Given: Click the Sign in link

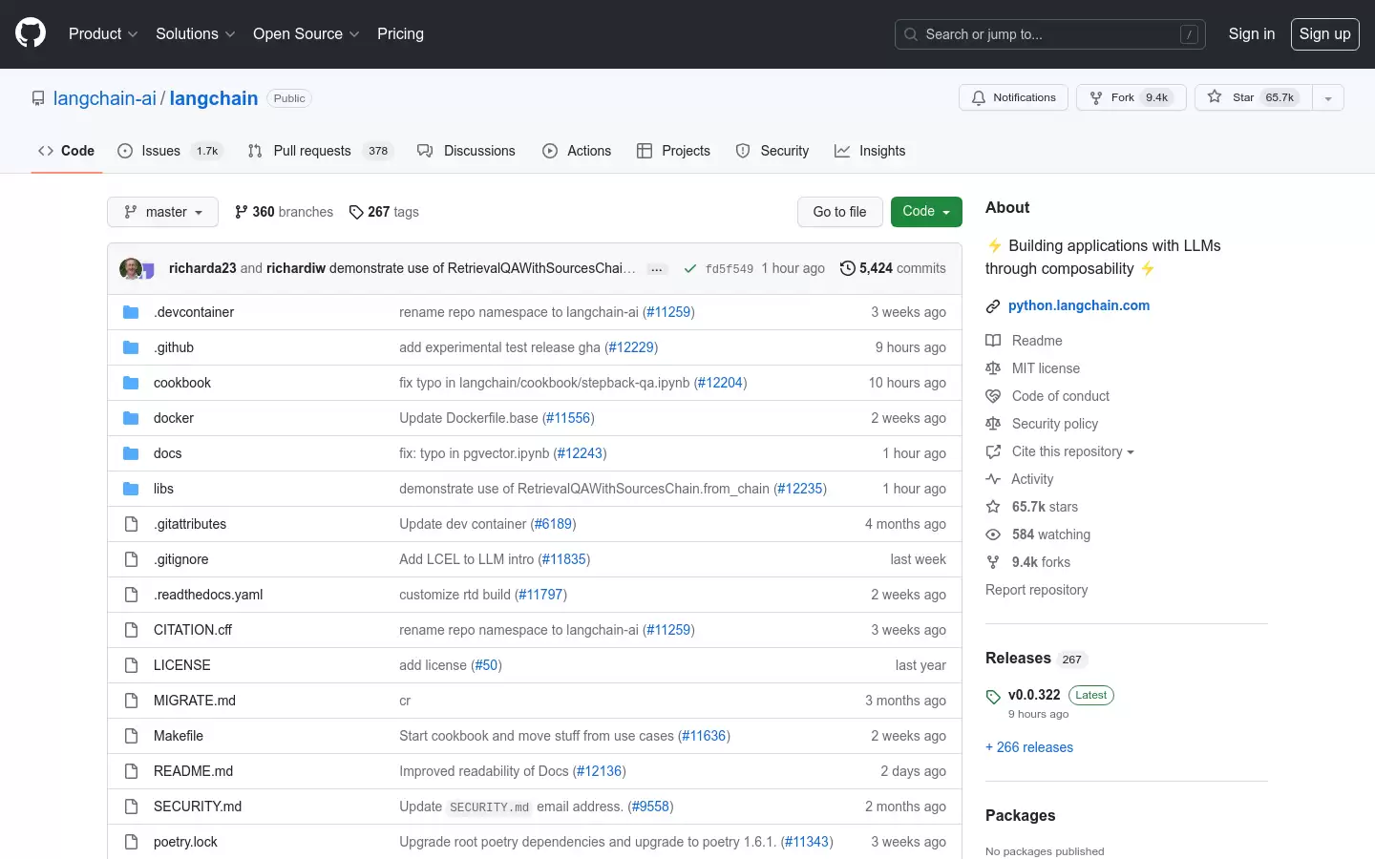Looking at the screenshot, I should click(1252, 33).
